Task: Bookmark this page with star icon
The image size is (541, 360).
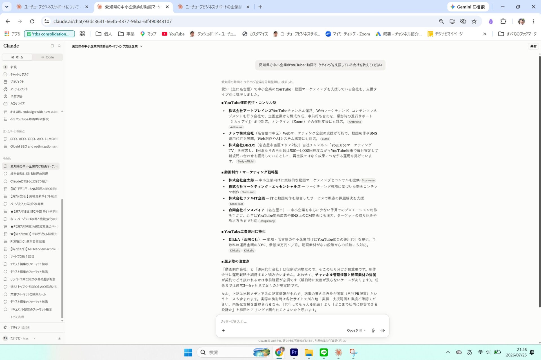Action: pyautogui.click(x=474, y=21)
